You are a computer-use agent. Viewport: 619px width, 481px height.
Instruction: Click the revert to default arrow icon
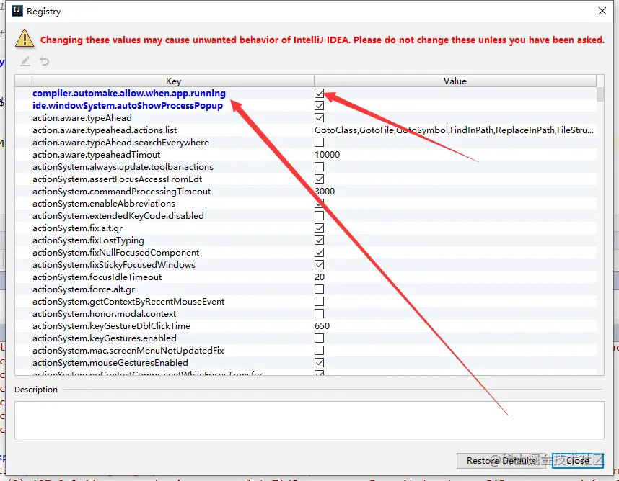click(x=44, y=61)
